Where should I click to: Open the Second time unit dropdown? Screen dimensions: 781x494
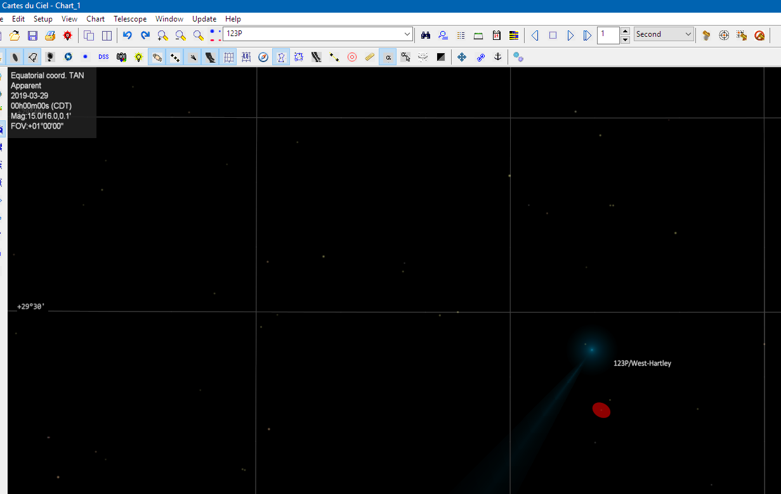pos(688,34)
